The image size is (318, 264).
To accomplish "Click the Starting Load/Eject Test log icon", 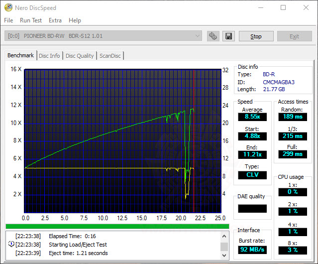I will click(x=11, y=244).
